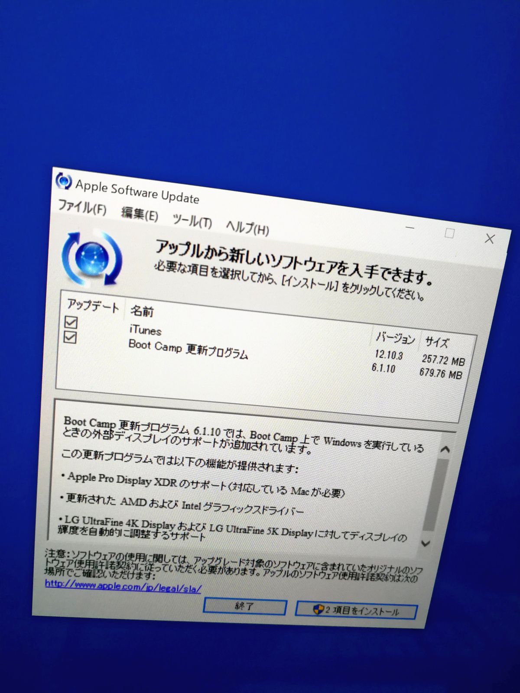The height and width of the screenshot is (693, 520).
Task: Click the サイズ column header
Action: click(x=436, y=342)
